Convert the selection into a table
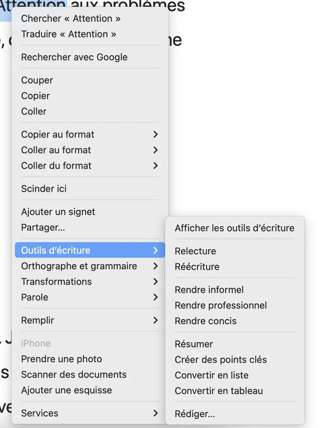 coord(219,391)
